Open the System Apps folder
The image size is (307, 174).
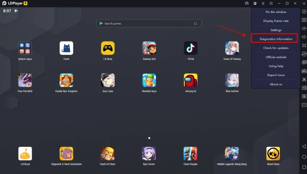click(25, 48)
